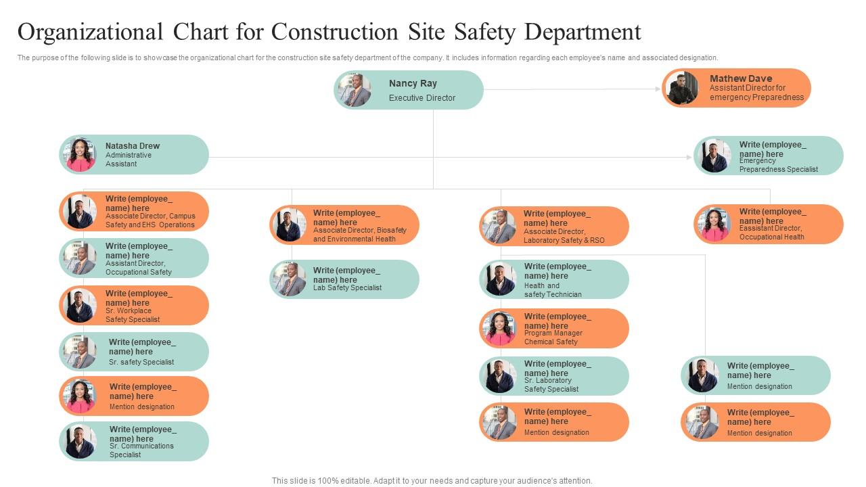Select Natasha Drew's profile picture
The width and height of the screenshot is (866, 487).
(x=81, y=154)
